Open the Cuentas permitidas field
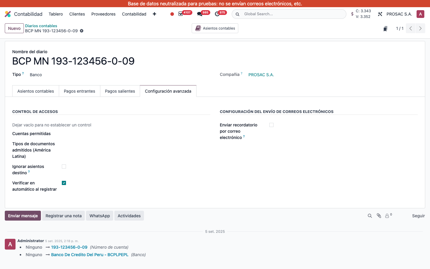This screenshot has width=430, height=269. click(x=136, y=134)
